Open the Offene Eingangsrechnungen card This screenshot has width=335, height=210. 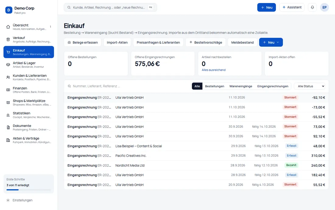tap(163, 63)
